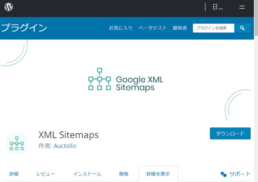Switch to the インストール tab
The image size is (258, 182).
point(87,174)
